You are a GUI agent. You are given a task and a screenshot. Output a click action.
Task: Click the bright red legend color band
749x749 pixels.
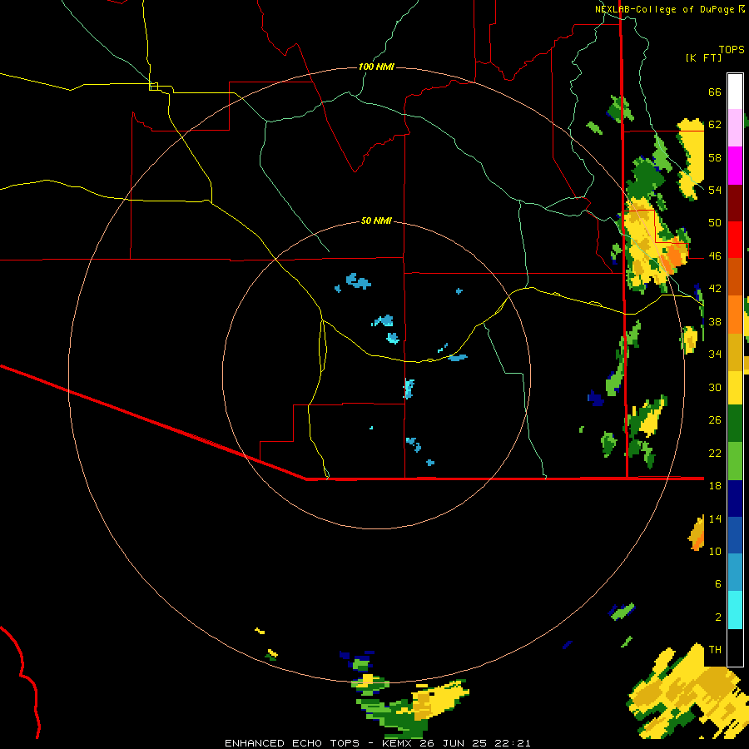(735, 240)
